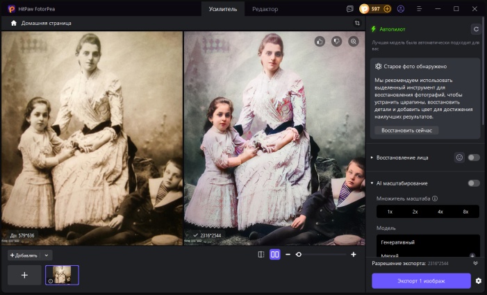
Task: Select the 8x scale multiplier
Action: pyautogui.click(x=465, y=212)
